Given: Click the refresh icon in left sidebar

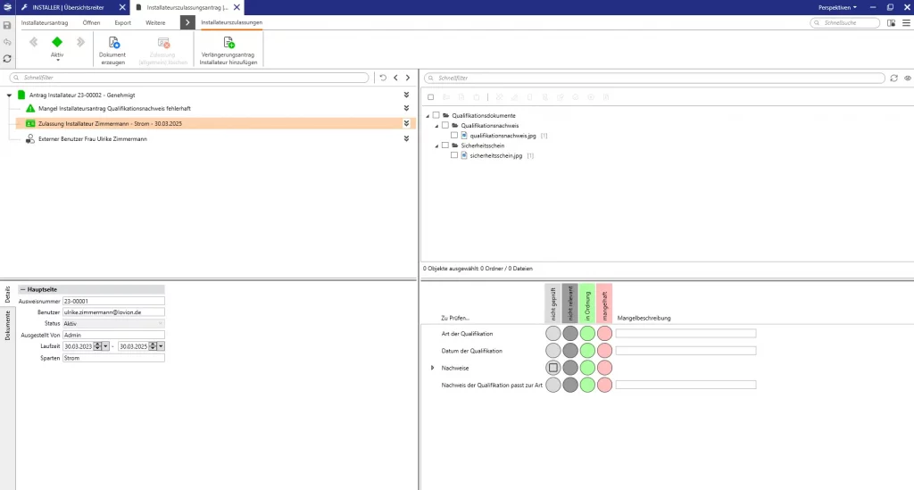Looking at the screenshot, I should (7, 59).
